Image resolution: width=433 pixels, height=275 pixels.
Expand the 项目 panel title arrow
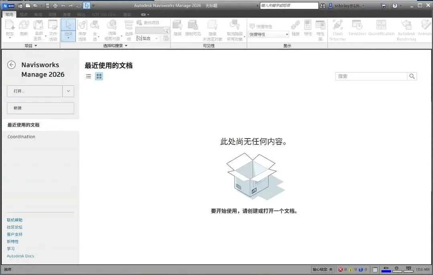click(36, 46)
